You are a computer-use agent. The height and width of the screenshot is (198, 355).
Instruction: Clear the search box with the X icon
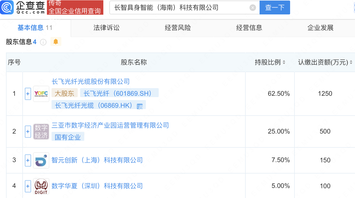(x=253, y=8)
